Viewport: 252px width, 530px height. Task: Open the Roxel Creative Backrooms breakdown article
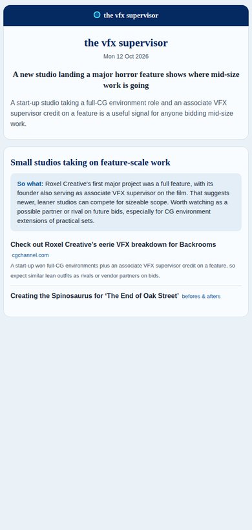point(113,244)
